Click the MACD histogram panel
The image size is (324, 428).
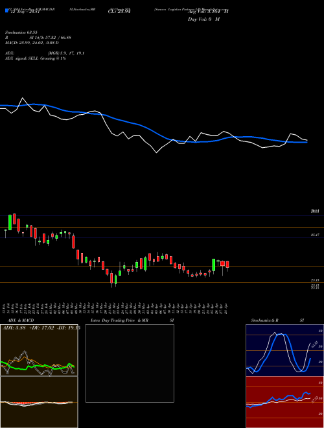[x=39, y=402]
